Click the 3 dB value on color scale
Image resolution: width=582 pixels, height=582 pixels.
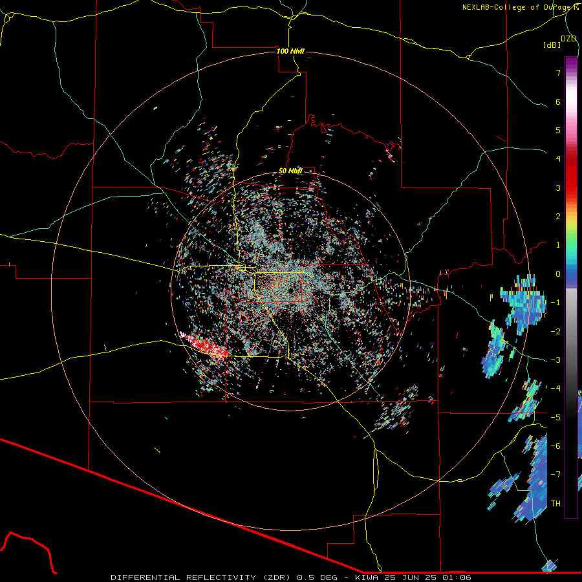[x=558, y=188]
